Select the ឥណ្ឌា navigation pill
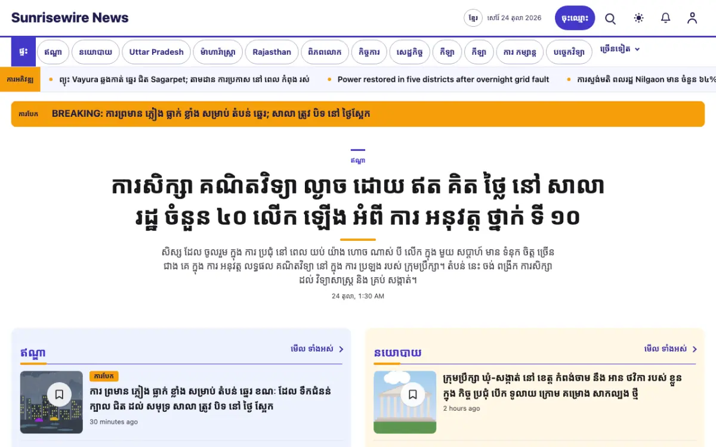This screenshot has height=447, width=716. coord(53,52)
